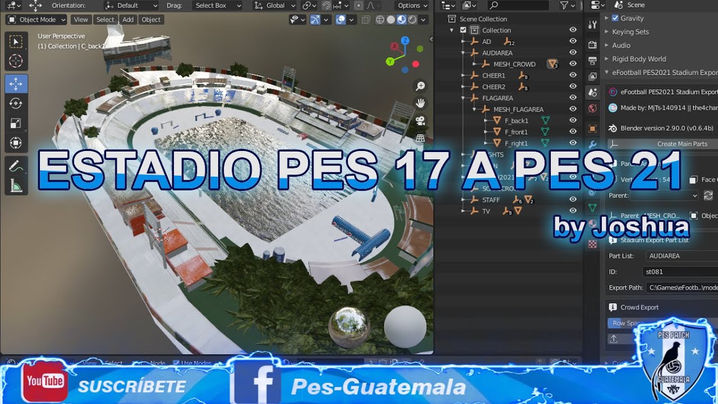This screenshot has width=718, height=404.
Task: Switch viewport shading to Wireframe
Action: click(380, 20)
